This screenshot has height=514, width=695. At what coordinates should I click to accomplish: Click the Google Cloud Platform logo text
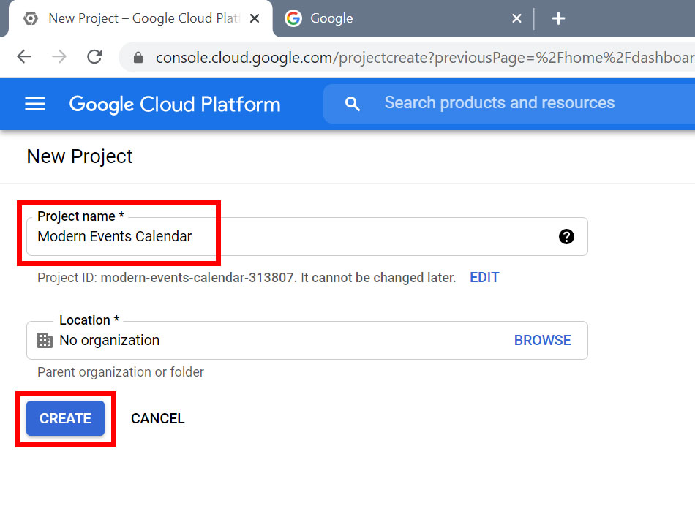coord(175,105)
